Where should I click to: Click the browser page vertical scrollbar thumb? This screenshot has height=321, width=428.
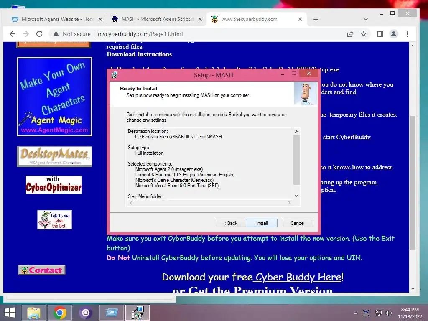point(413,183)
